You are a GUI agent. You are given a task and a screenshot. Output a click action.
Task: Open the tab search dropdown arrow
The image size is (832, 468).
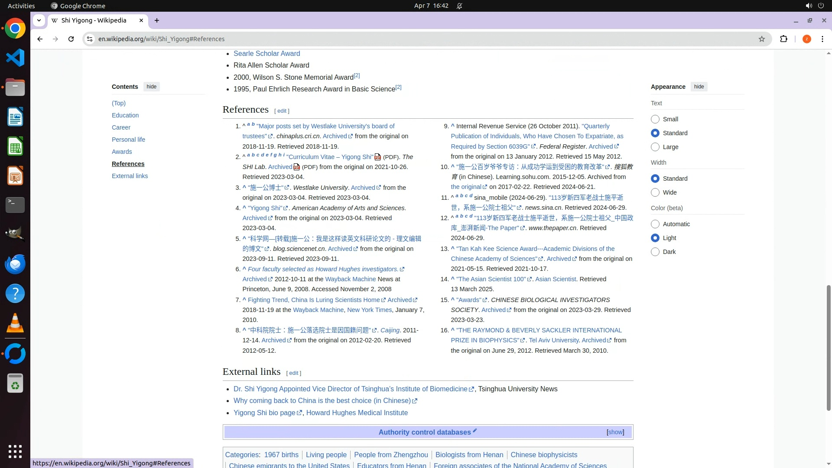tap(39, 20)
